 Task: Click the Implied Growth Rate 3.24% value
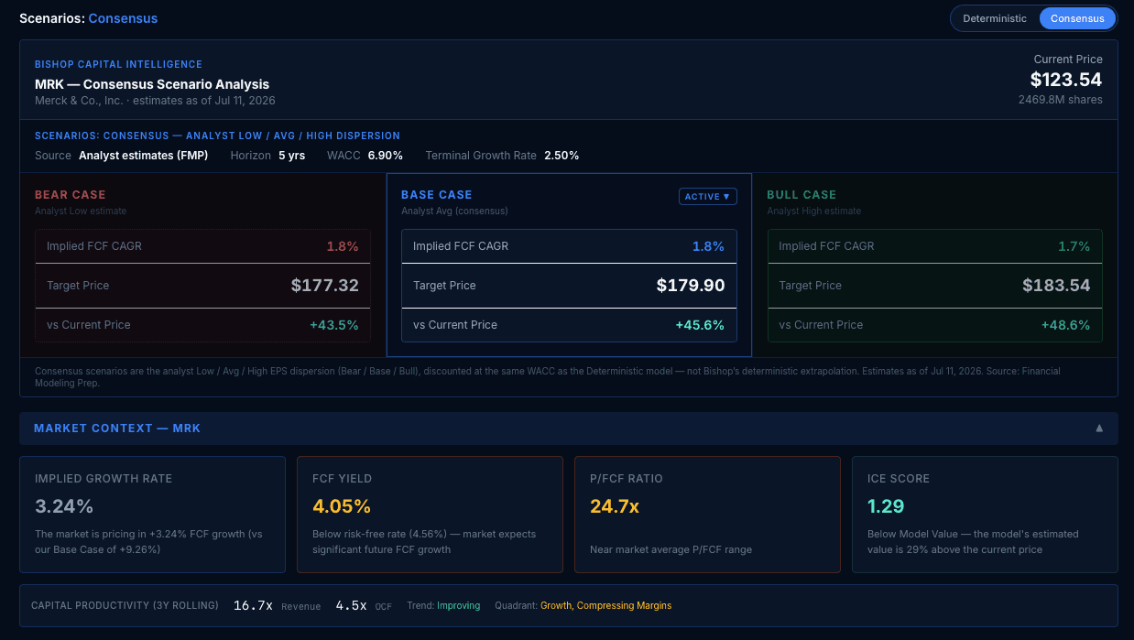click(x=64, y=506)
